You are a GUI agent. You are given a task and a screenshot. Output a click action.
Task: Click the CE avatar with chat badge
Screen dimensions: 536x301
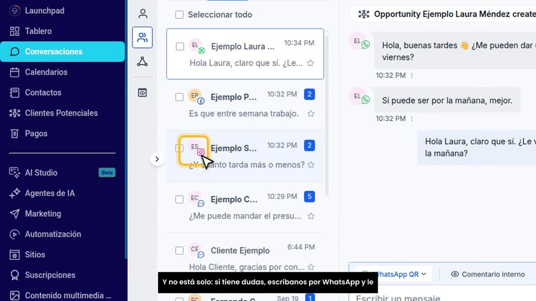point(196,250)
